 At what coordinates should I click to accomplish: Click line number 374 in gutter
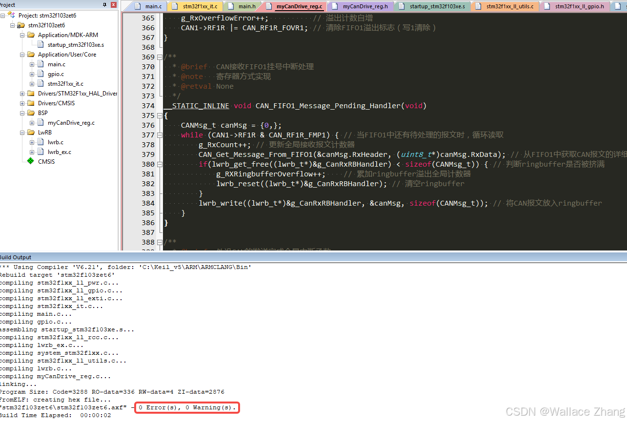coord(148,106)
